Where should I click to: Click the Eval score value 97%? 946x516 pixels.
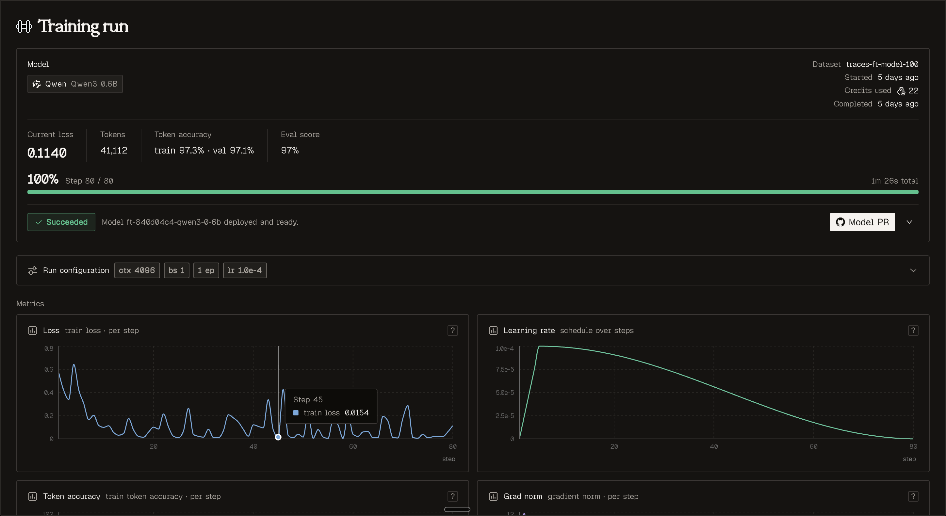pos(290,151)
